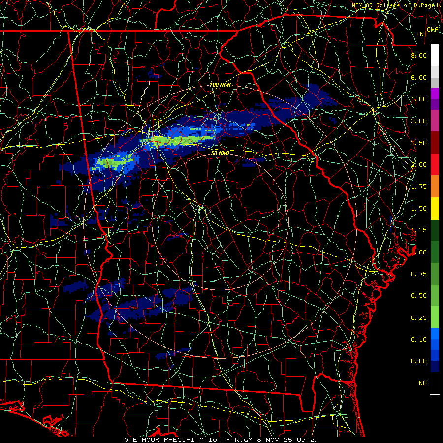Click the dark red swatch beside 2.50
This screenshot has width=443, height=443.
pyautogui.click(x=435, y=143)
